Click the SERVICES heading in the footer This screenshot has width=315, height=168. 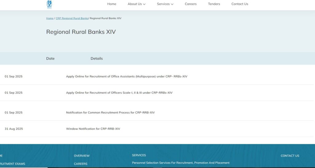139,155
